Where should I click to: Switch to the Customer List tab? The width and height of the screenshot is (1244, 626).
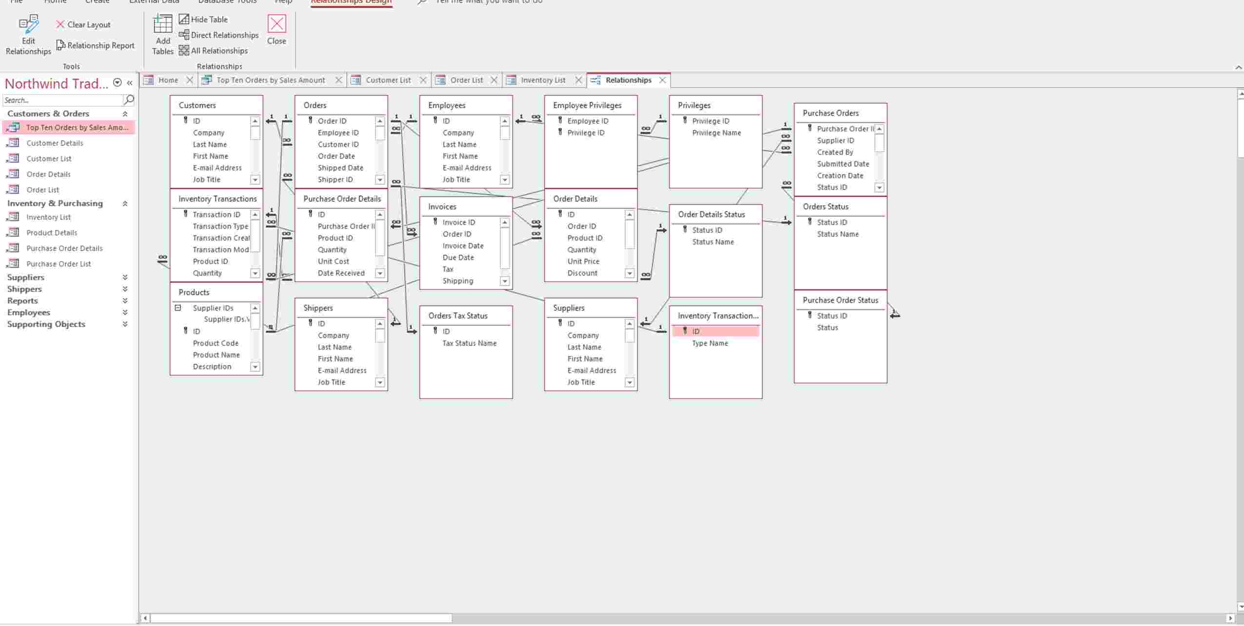[389, 79]
